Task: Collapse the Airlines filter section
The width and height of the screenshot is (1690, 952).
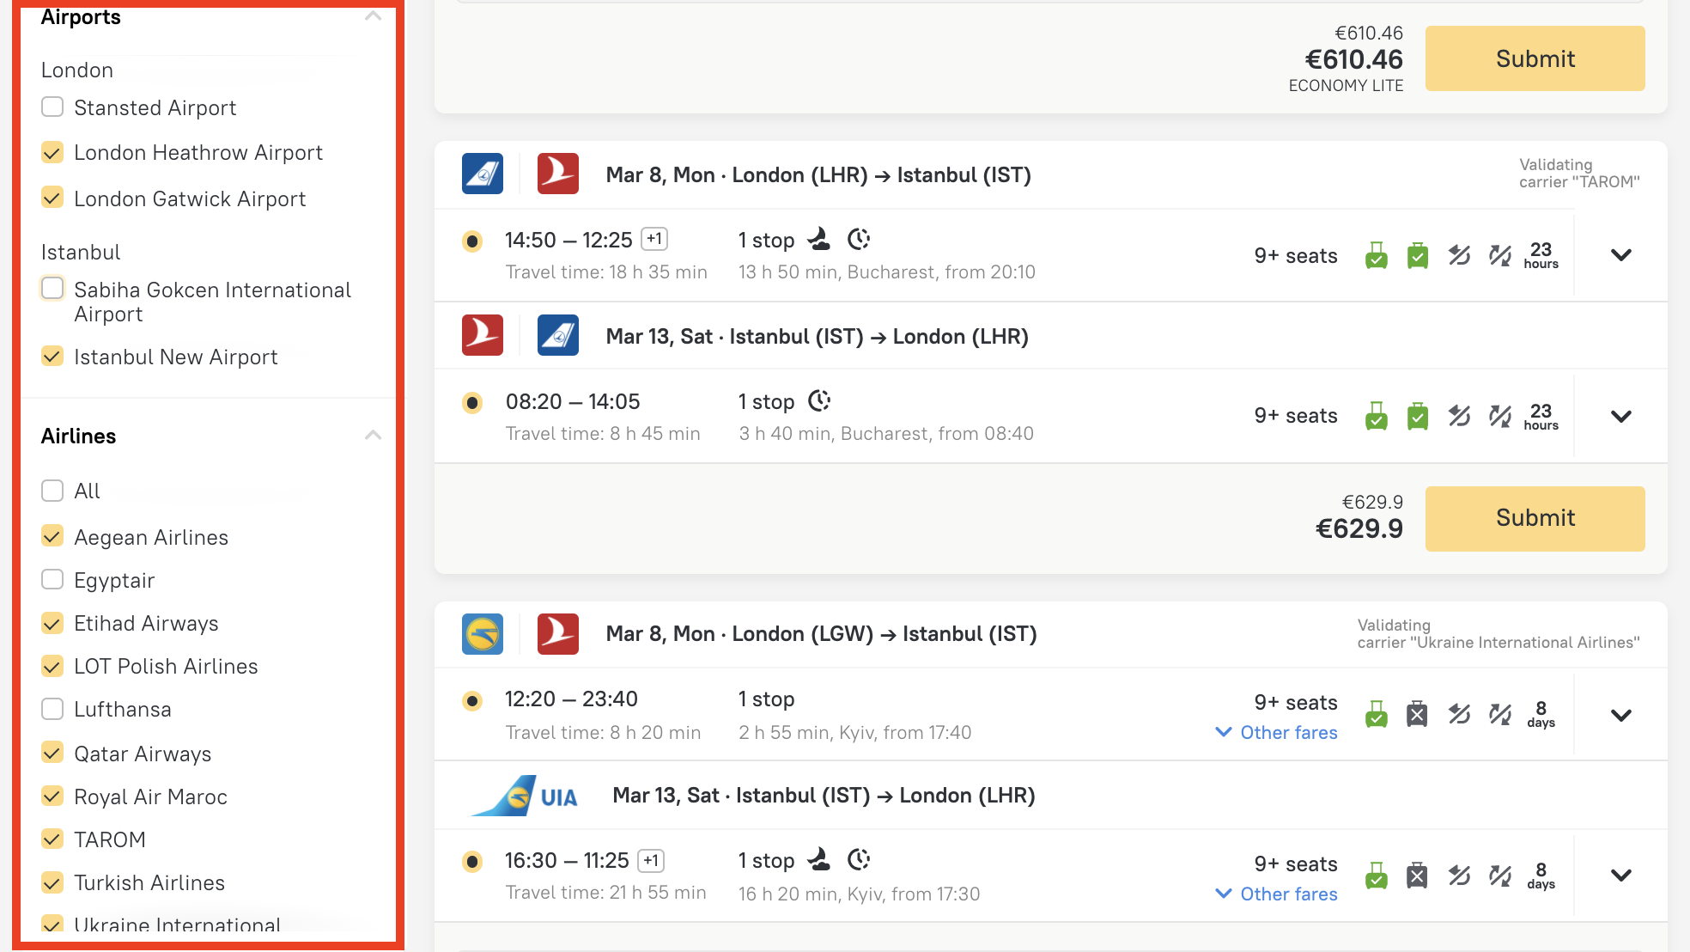Action: [373, 436]
